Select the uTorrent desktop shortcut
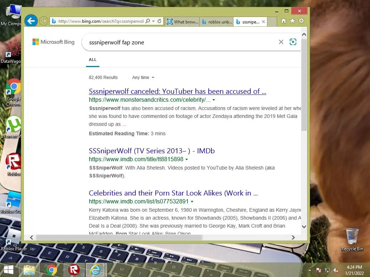Image resolution: width=370 pixels, height=277 pixels. [x=11, y=127]
